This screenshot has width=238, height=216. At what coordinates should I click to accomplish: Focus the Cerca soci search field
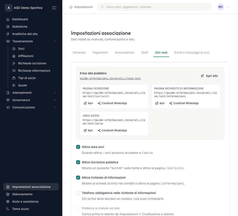coord(154,7)
